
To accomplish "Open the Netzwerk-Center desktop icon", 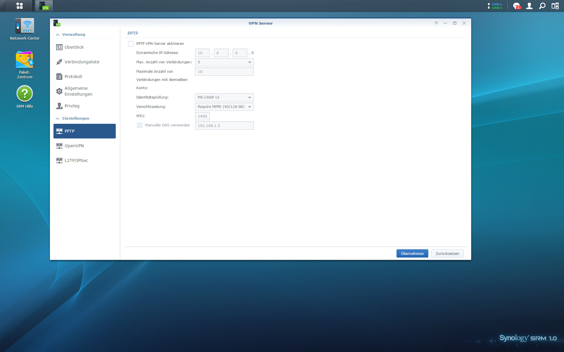I will click(x=25, y=26).
